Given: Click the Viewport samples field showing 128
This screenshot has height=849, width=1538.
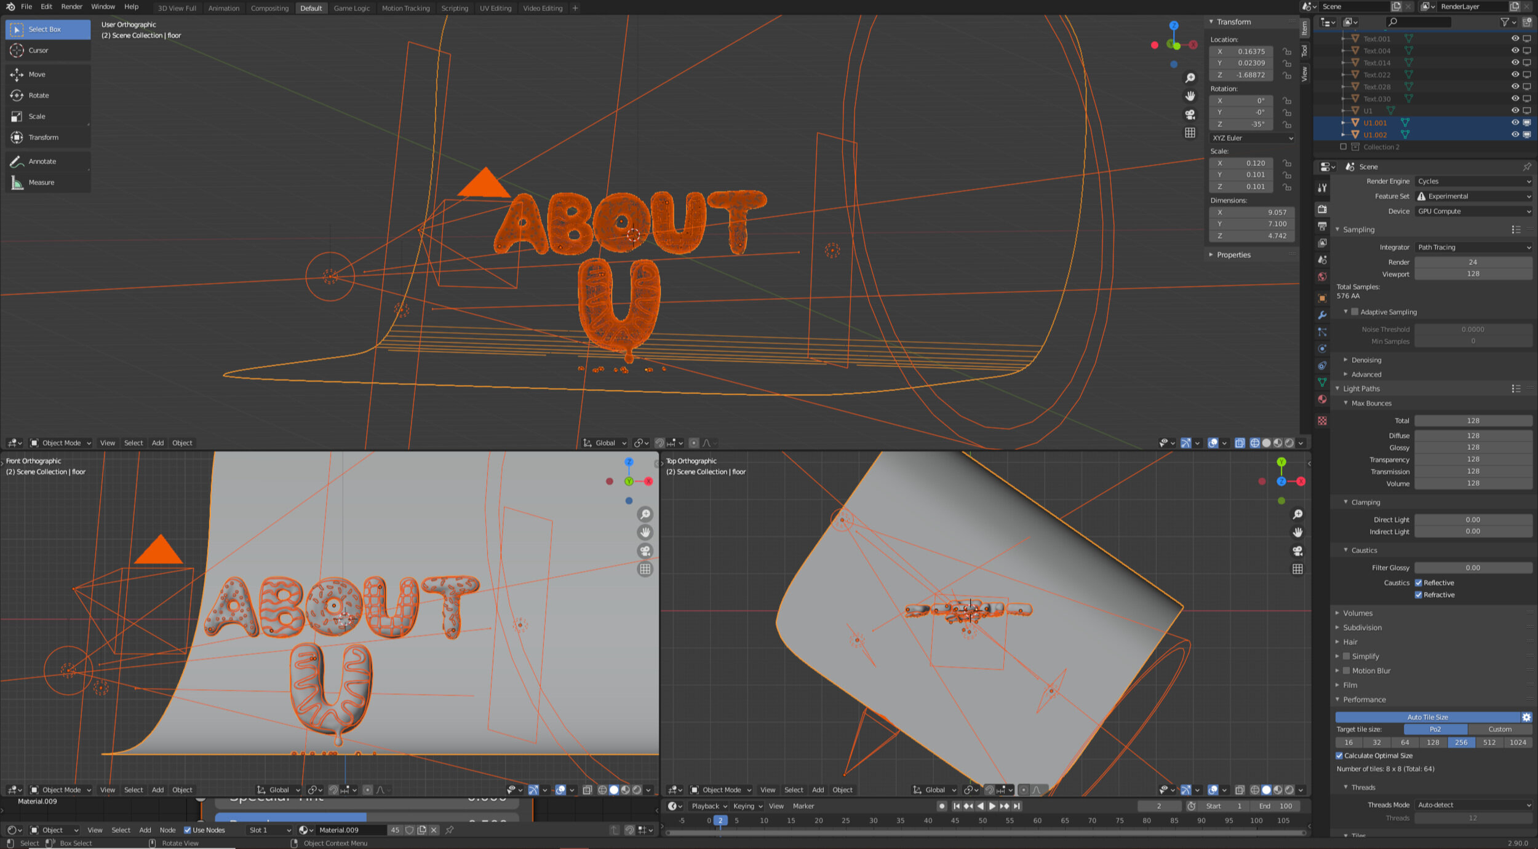Looking at the screenshot, I should tap(1473, 274).
